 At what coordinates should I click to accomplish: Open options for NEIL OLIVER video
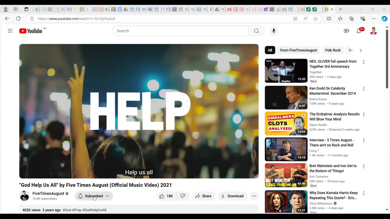[363, 62]
